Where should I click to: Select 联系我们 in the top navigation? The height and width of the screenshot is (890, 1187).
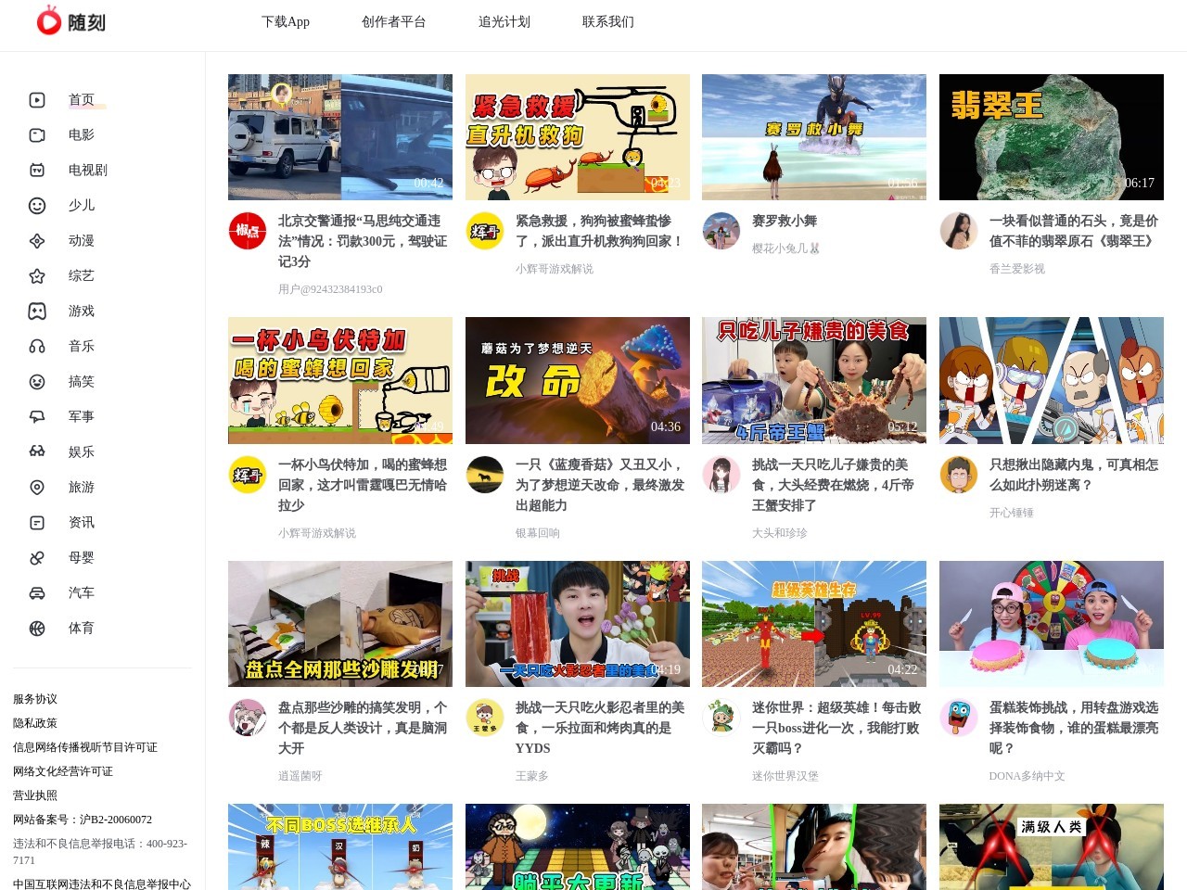608,22
